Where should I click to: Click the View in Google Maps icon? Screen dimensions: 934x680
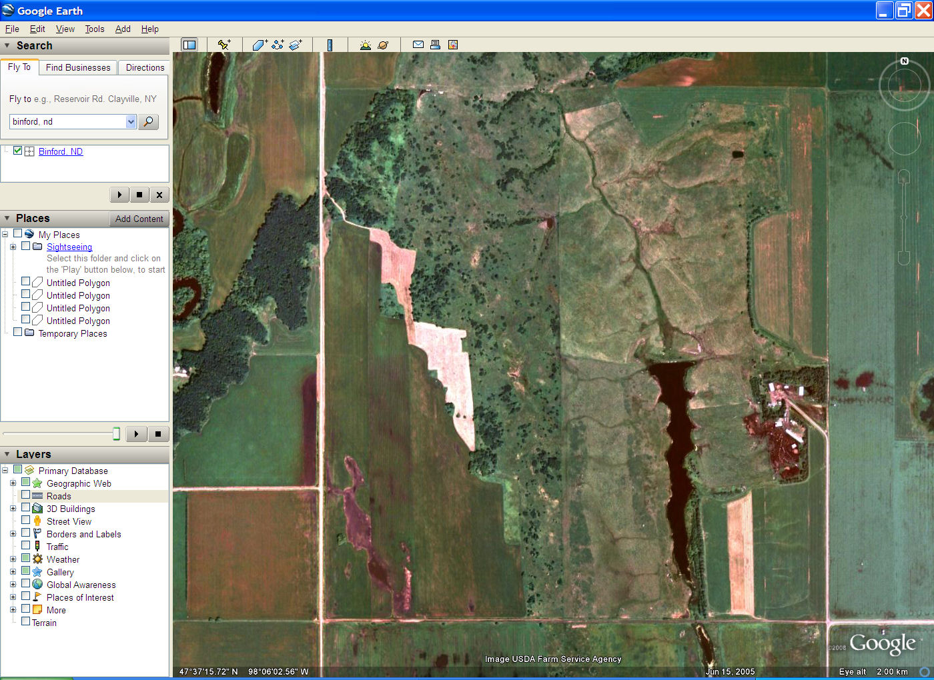pos(453,45)
